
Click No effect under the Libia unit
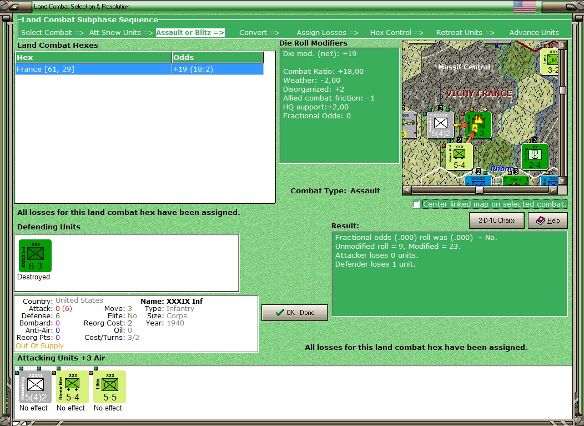tap(108, 408)
